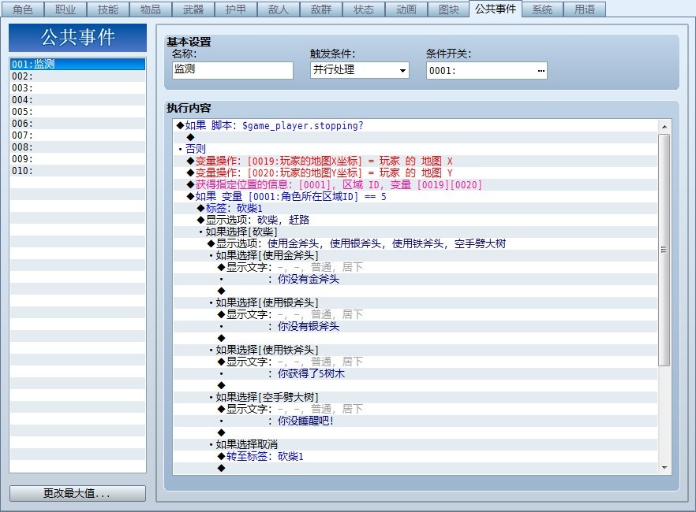The width and height of the screenshot is (696, 512).
Task: Switch to the 武器 tab
Action: 193,9
